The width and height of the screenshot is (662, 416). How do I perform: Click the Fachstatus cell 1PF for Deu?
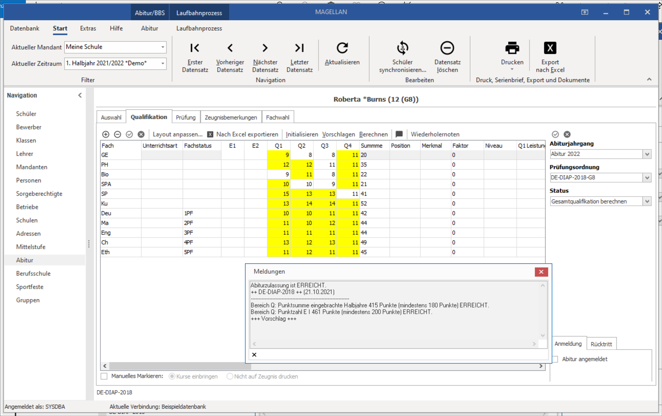202,213
